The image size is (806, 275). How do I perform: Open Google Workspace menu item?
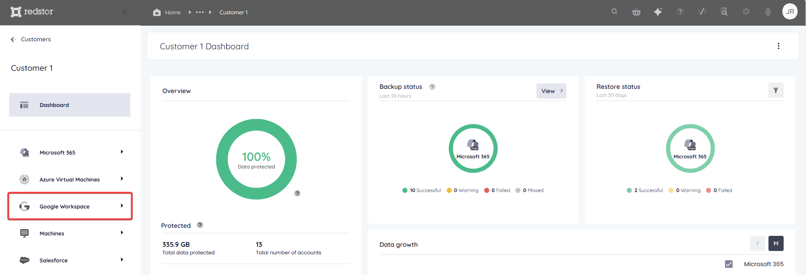(x=70, y=206)
